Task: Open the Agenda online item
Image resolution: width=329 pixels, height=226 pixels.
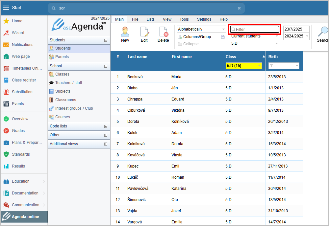Action: tap(24, 217)
